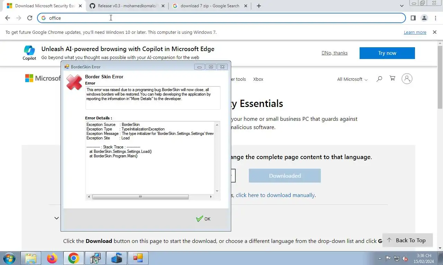Open the Chrome three-dot menu

pos(435,18)
